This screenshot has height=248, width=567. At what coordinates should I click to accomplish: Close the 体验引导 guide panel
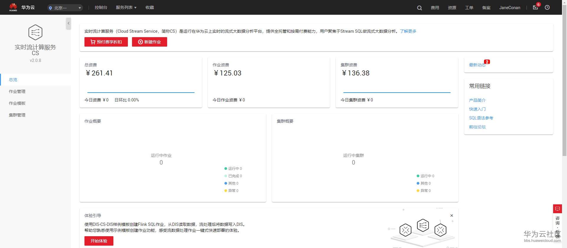[x=452, y=216]
